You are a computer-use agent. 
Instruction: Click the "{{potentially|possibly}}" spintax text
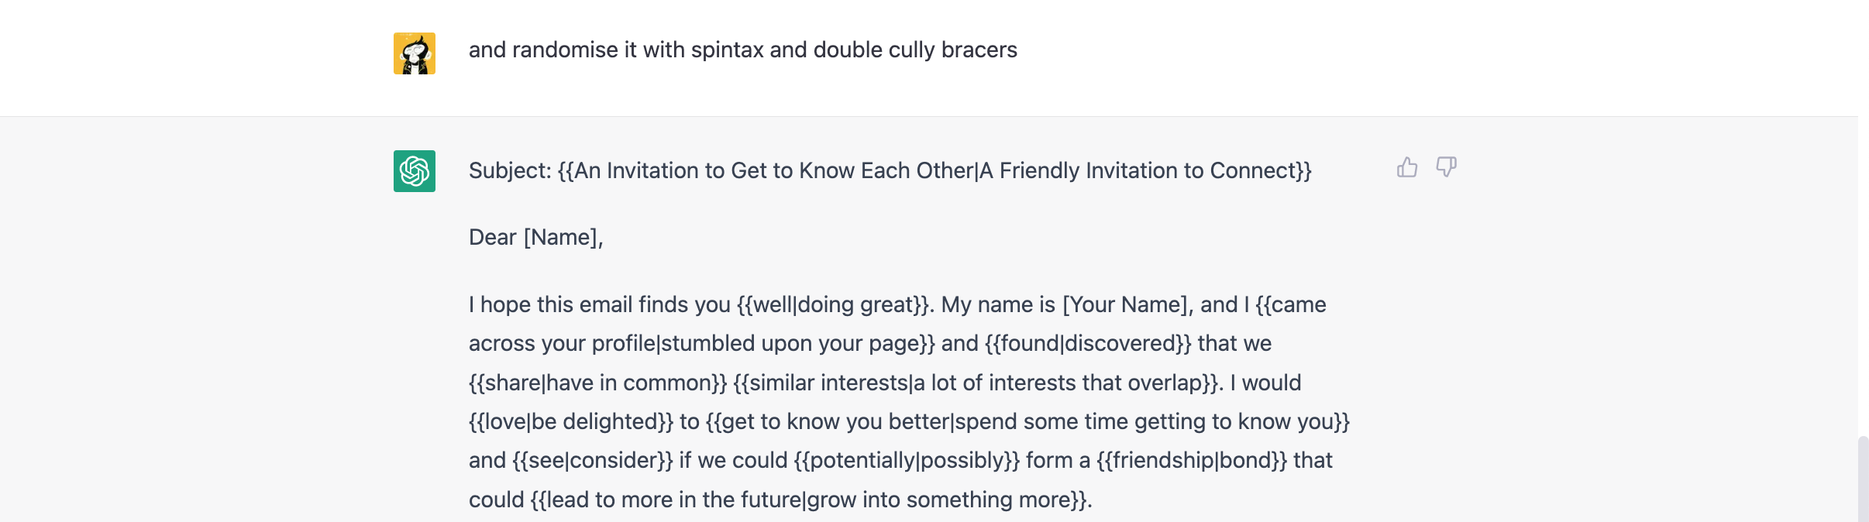(907, 461)
